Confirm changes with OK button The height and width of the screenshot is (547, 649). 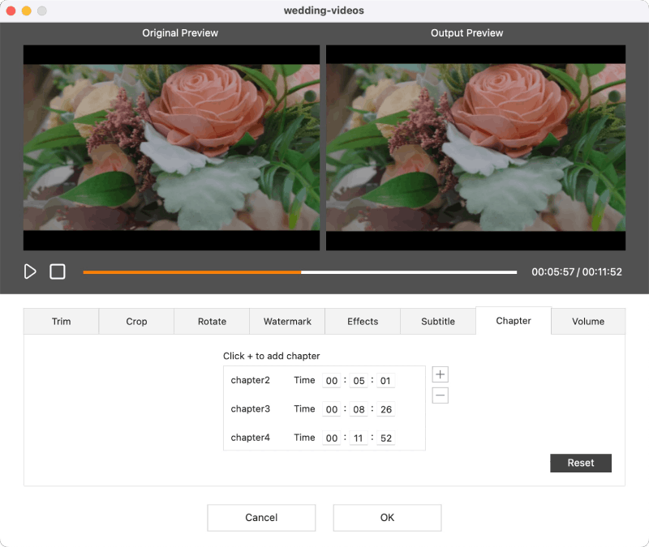coord(388,518)
